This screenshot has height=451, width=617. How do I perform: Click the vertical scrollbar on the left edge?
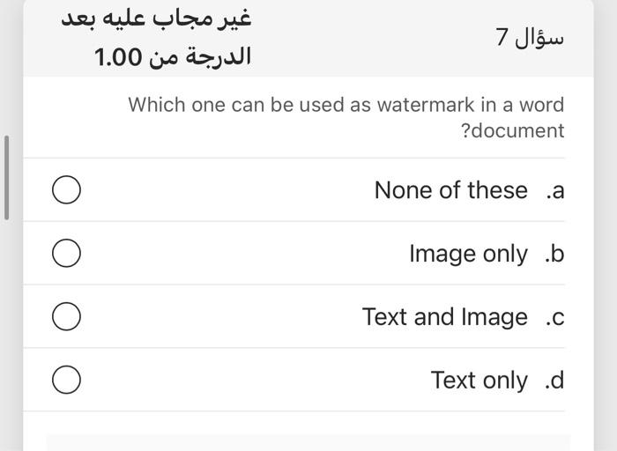(x=6, y=176)
